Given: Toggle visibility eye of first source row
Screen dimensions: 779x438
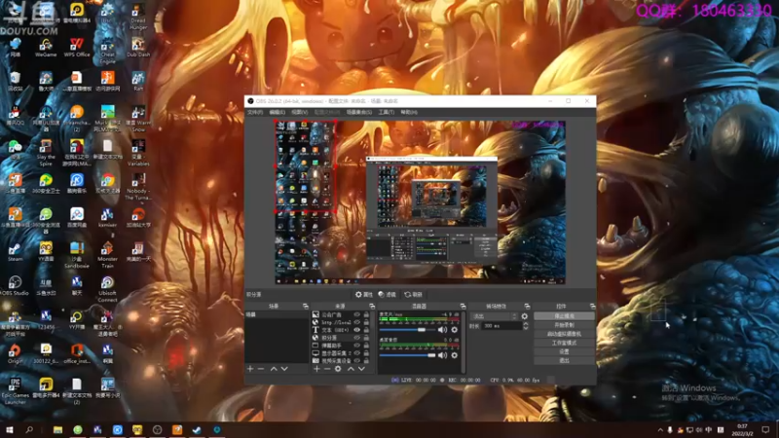Looking at the screenshot, I should [356, 314].
